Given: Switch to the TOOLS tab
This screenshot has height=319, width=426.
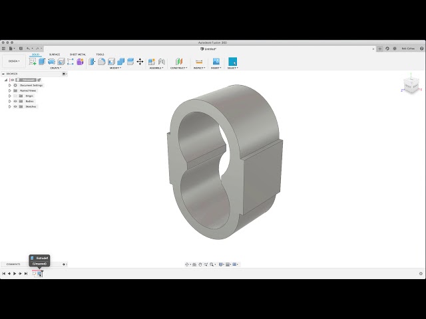Looking at the screenshot, I should [100, 54].
